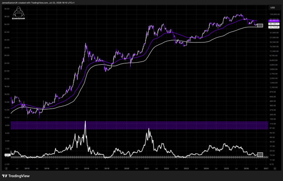
Task: Click the 10.00 left axis label
Action: 7,117
